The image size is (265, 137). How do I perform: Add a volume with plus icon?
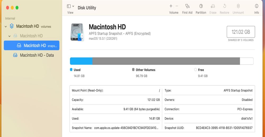171,6
